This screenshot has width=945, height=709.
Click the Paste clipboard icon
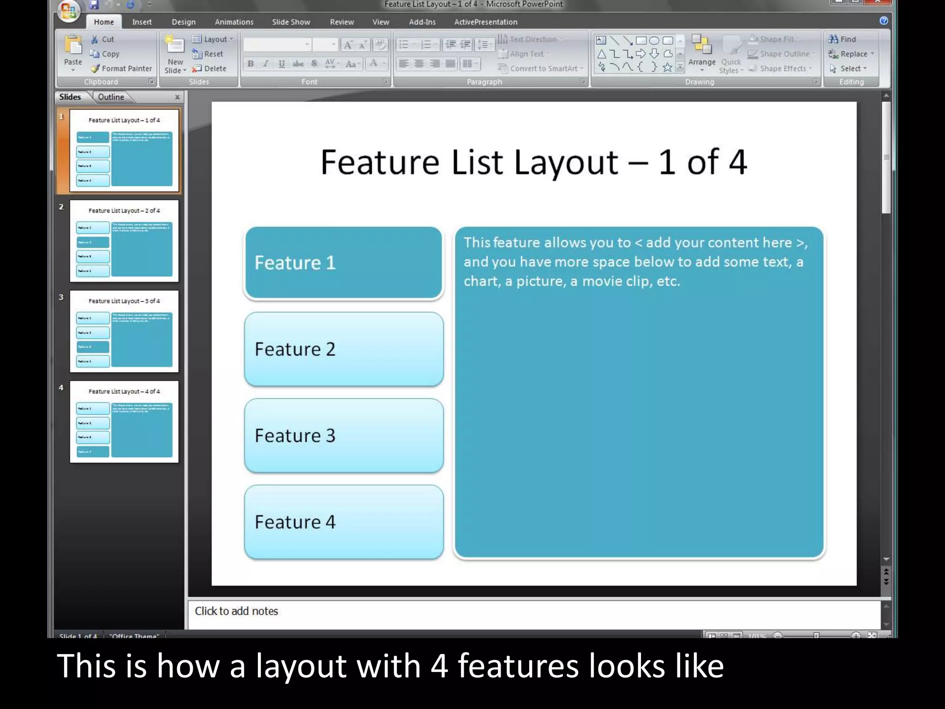point(73,45)
